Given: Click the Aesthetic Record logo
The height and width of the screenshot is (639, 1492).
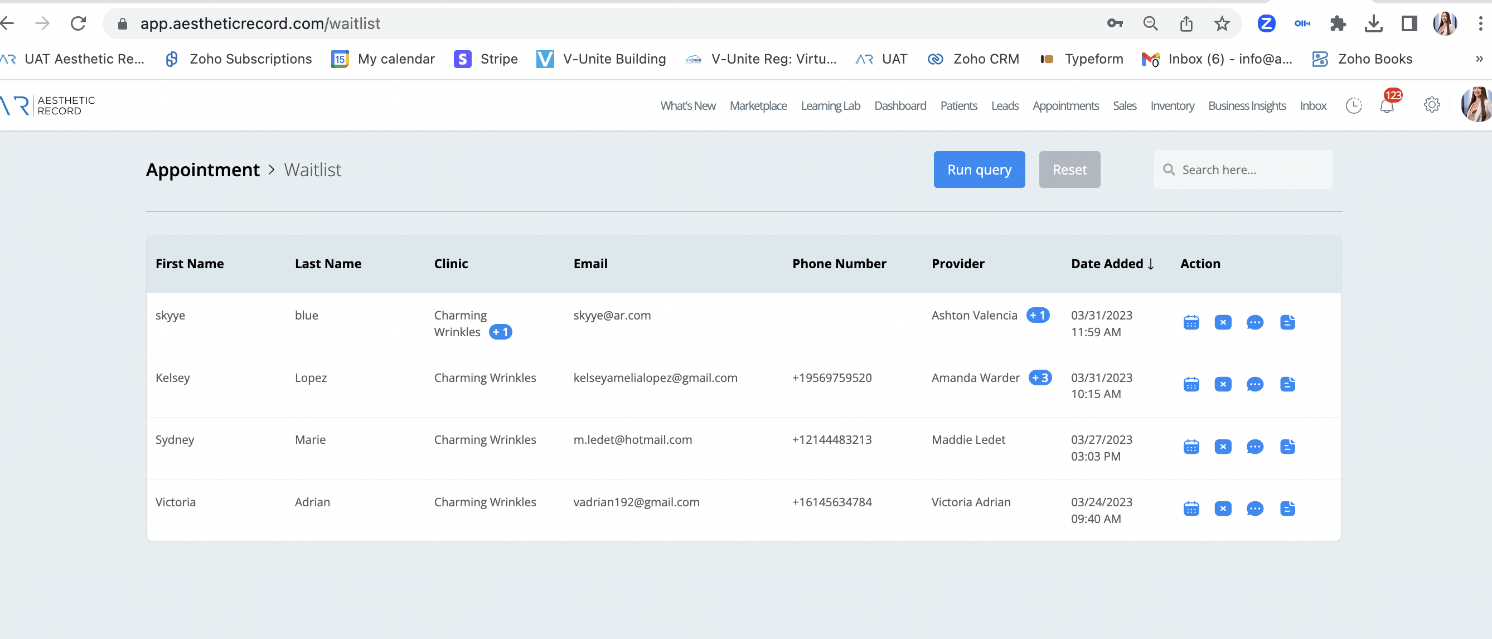Looking at the screenshot, I should coord(49,105).
